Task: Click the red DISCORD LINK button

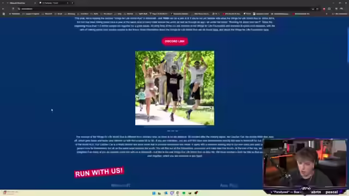Action: [174, 41]
